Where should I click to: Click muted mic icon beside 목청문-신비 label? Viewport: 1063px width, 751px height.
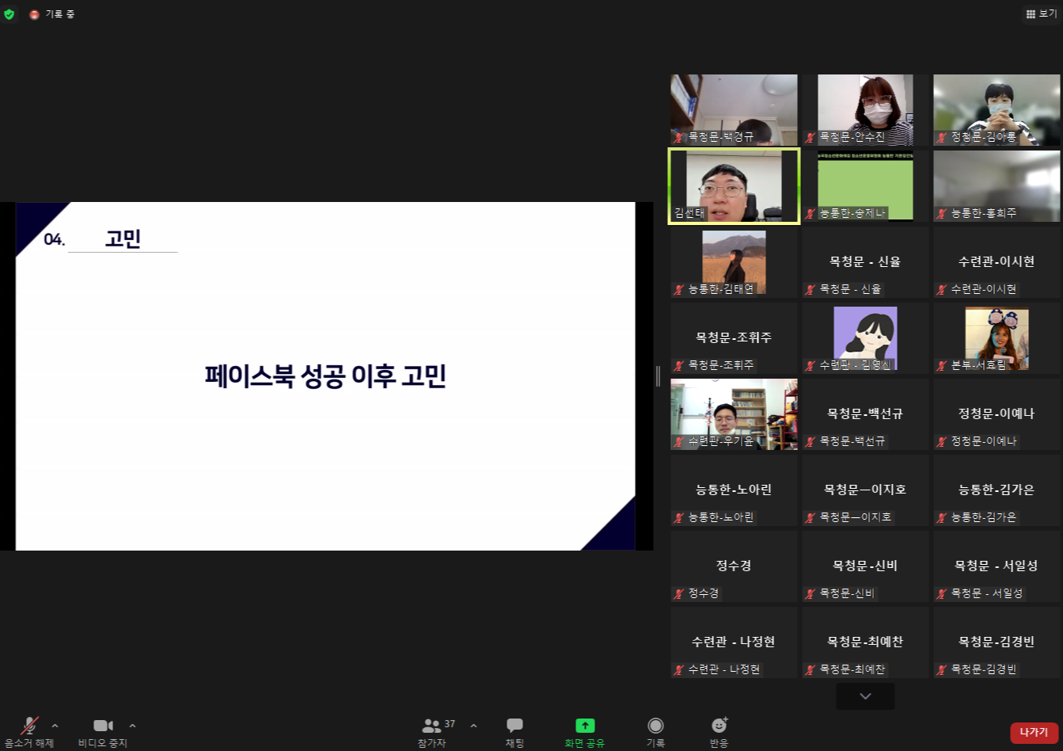pyautogui.click(x=811, y=593)
